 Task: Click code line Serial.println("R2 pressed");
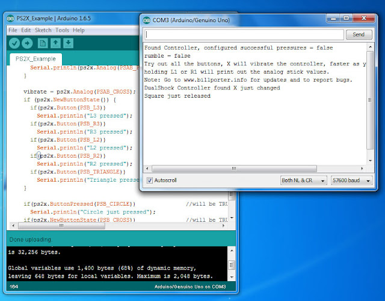pos(84,164)
